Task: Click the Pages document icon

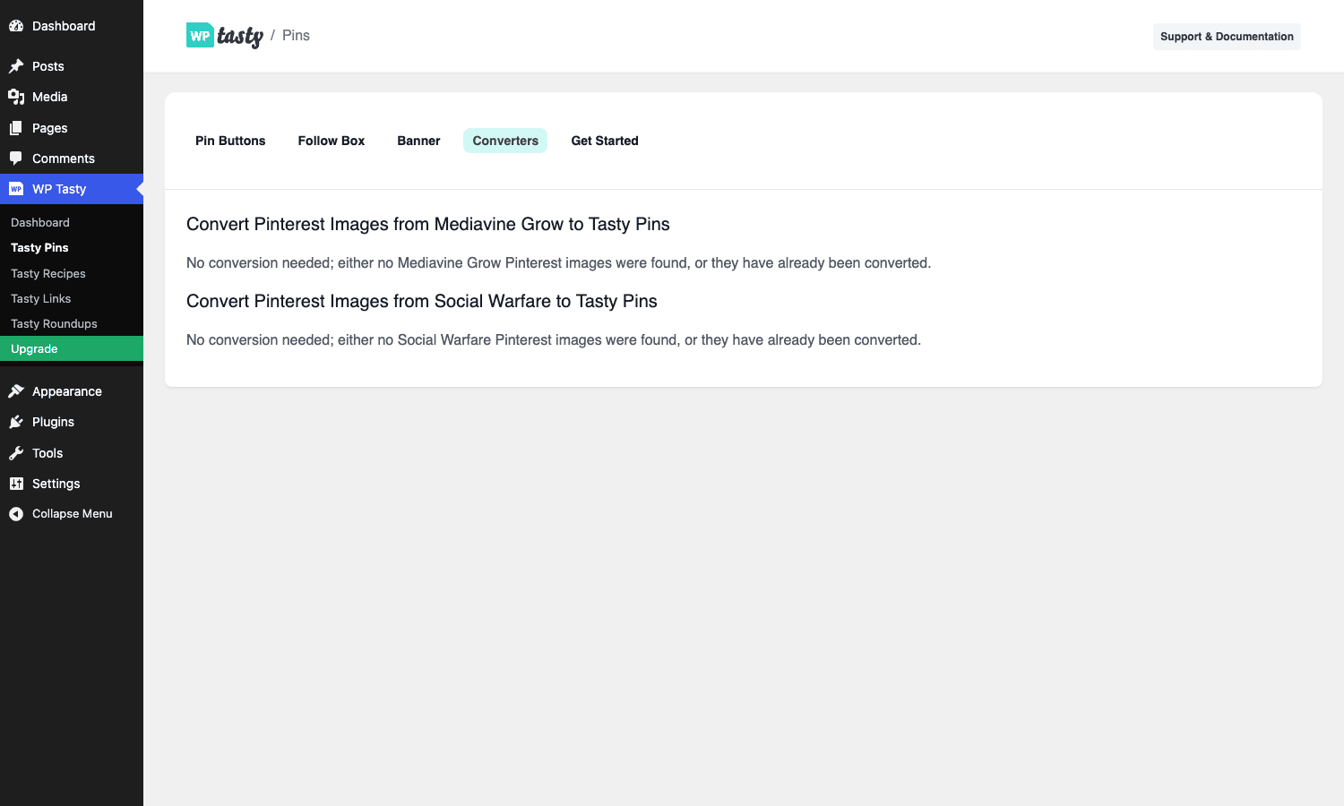Action: click(16, 128)
